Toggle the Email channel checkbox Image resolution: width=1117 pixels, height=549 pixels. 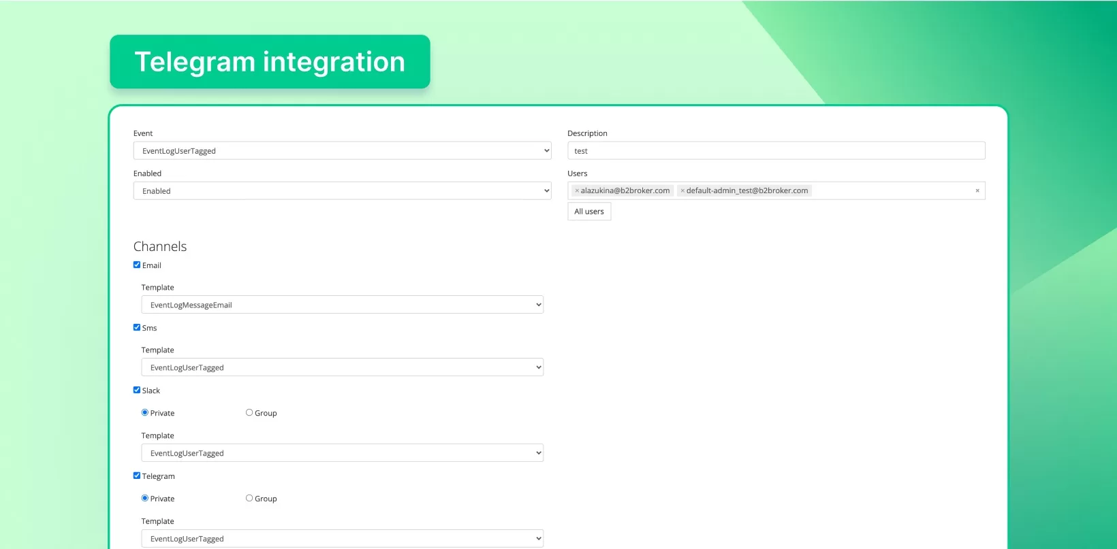(137, 265)
